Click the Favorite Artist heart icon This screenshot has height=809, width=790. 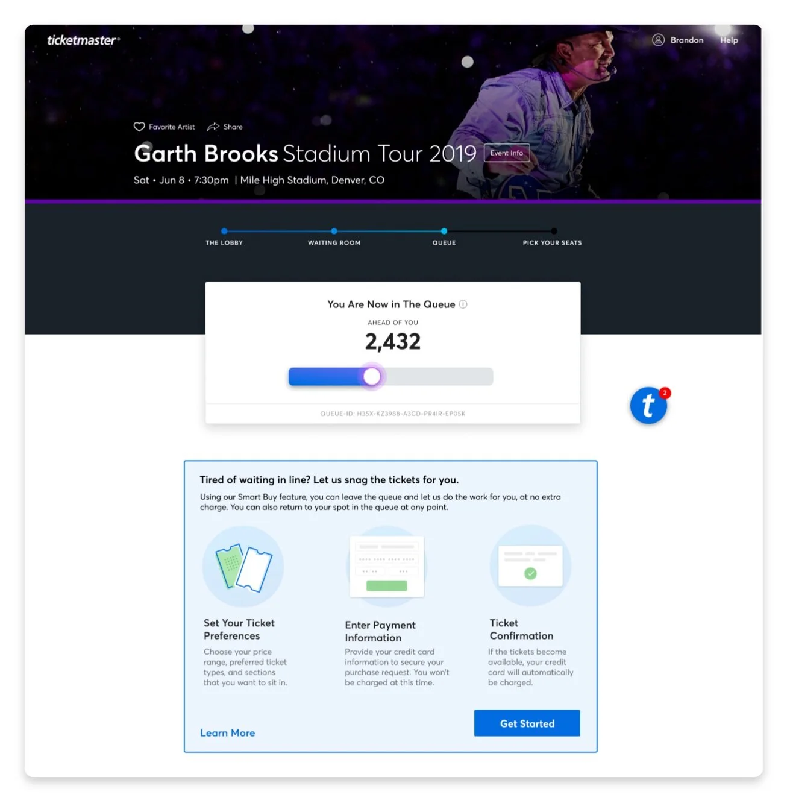(x=139, y=127)
